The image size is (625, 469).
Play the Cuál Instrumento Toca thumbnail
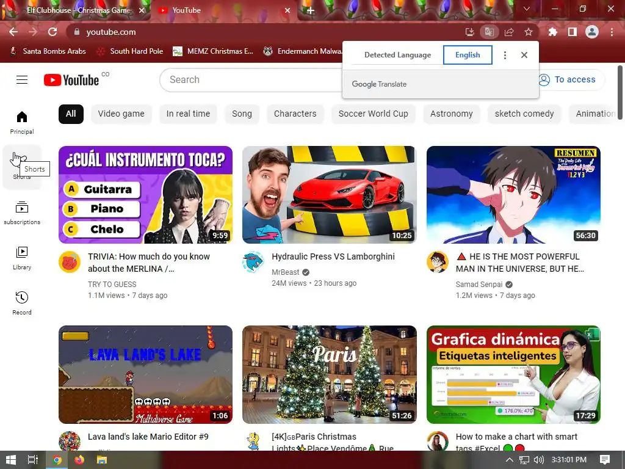[145, 195]
